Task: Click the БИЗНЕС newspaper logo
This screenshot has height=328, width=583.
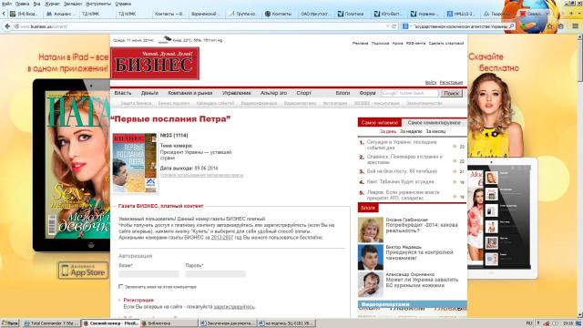Action: point(155,63)
